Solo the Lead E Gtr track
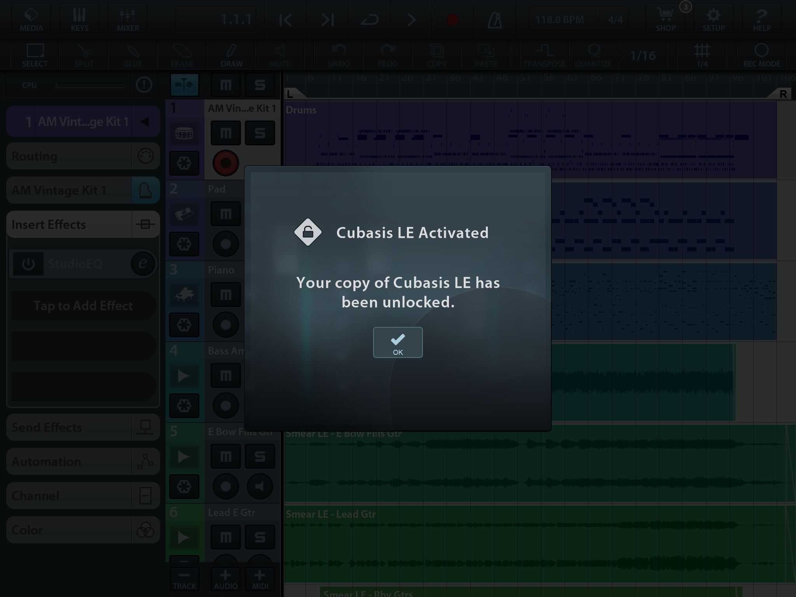 [260, 537]
